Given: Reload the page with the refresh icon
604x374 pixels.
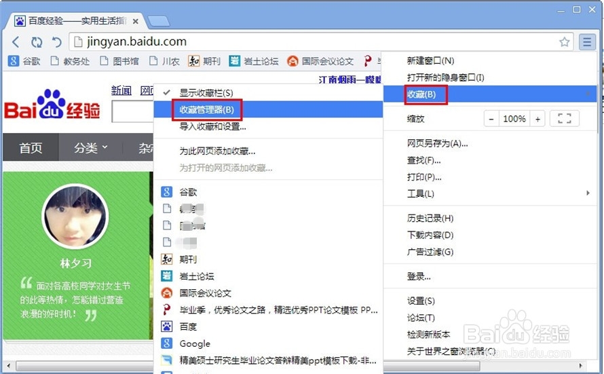Looking at the screenshot, I should coord(37,41).
